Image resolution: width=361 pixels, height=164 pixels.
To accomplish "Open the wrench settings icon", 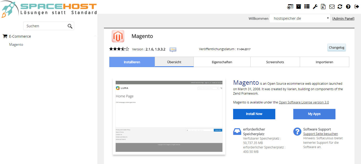I will click(315, 6).
